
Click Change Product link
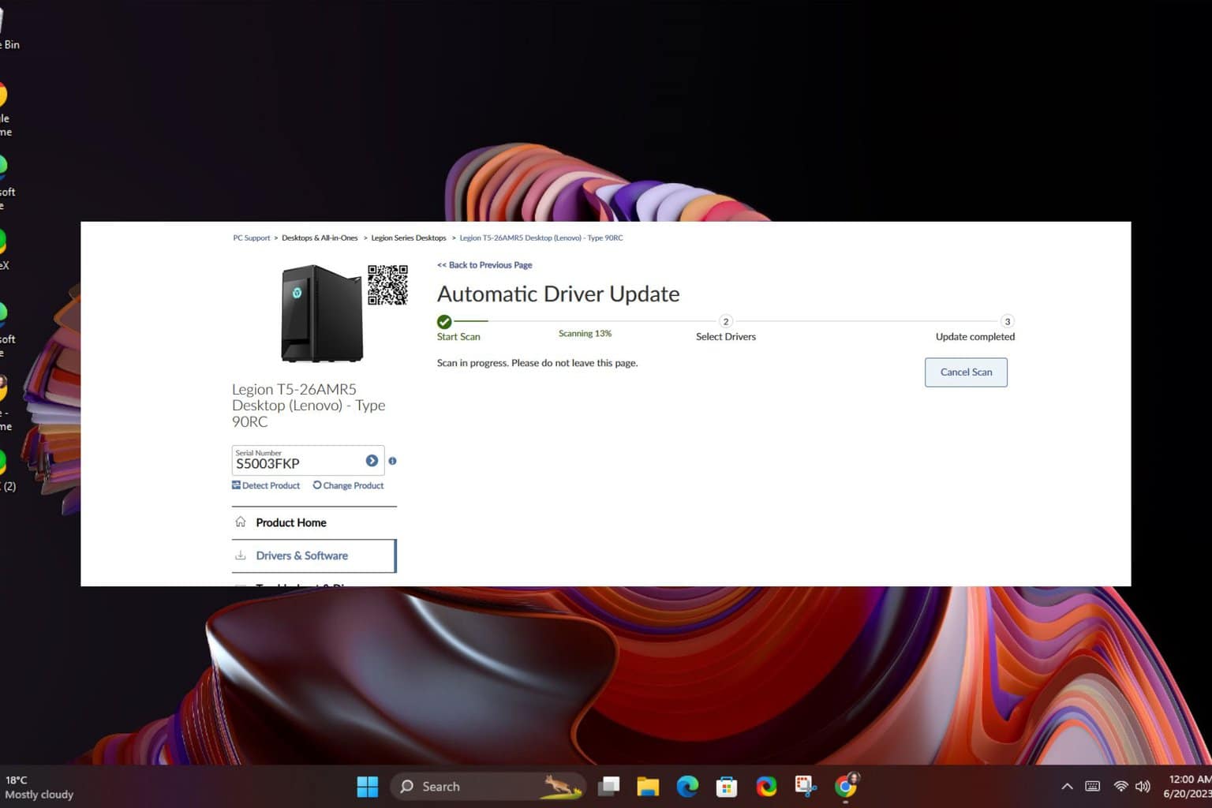(x=348, y=485)
